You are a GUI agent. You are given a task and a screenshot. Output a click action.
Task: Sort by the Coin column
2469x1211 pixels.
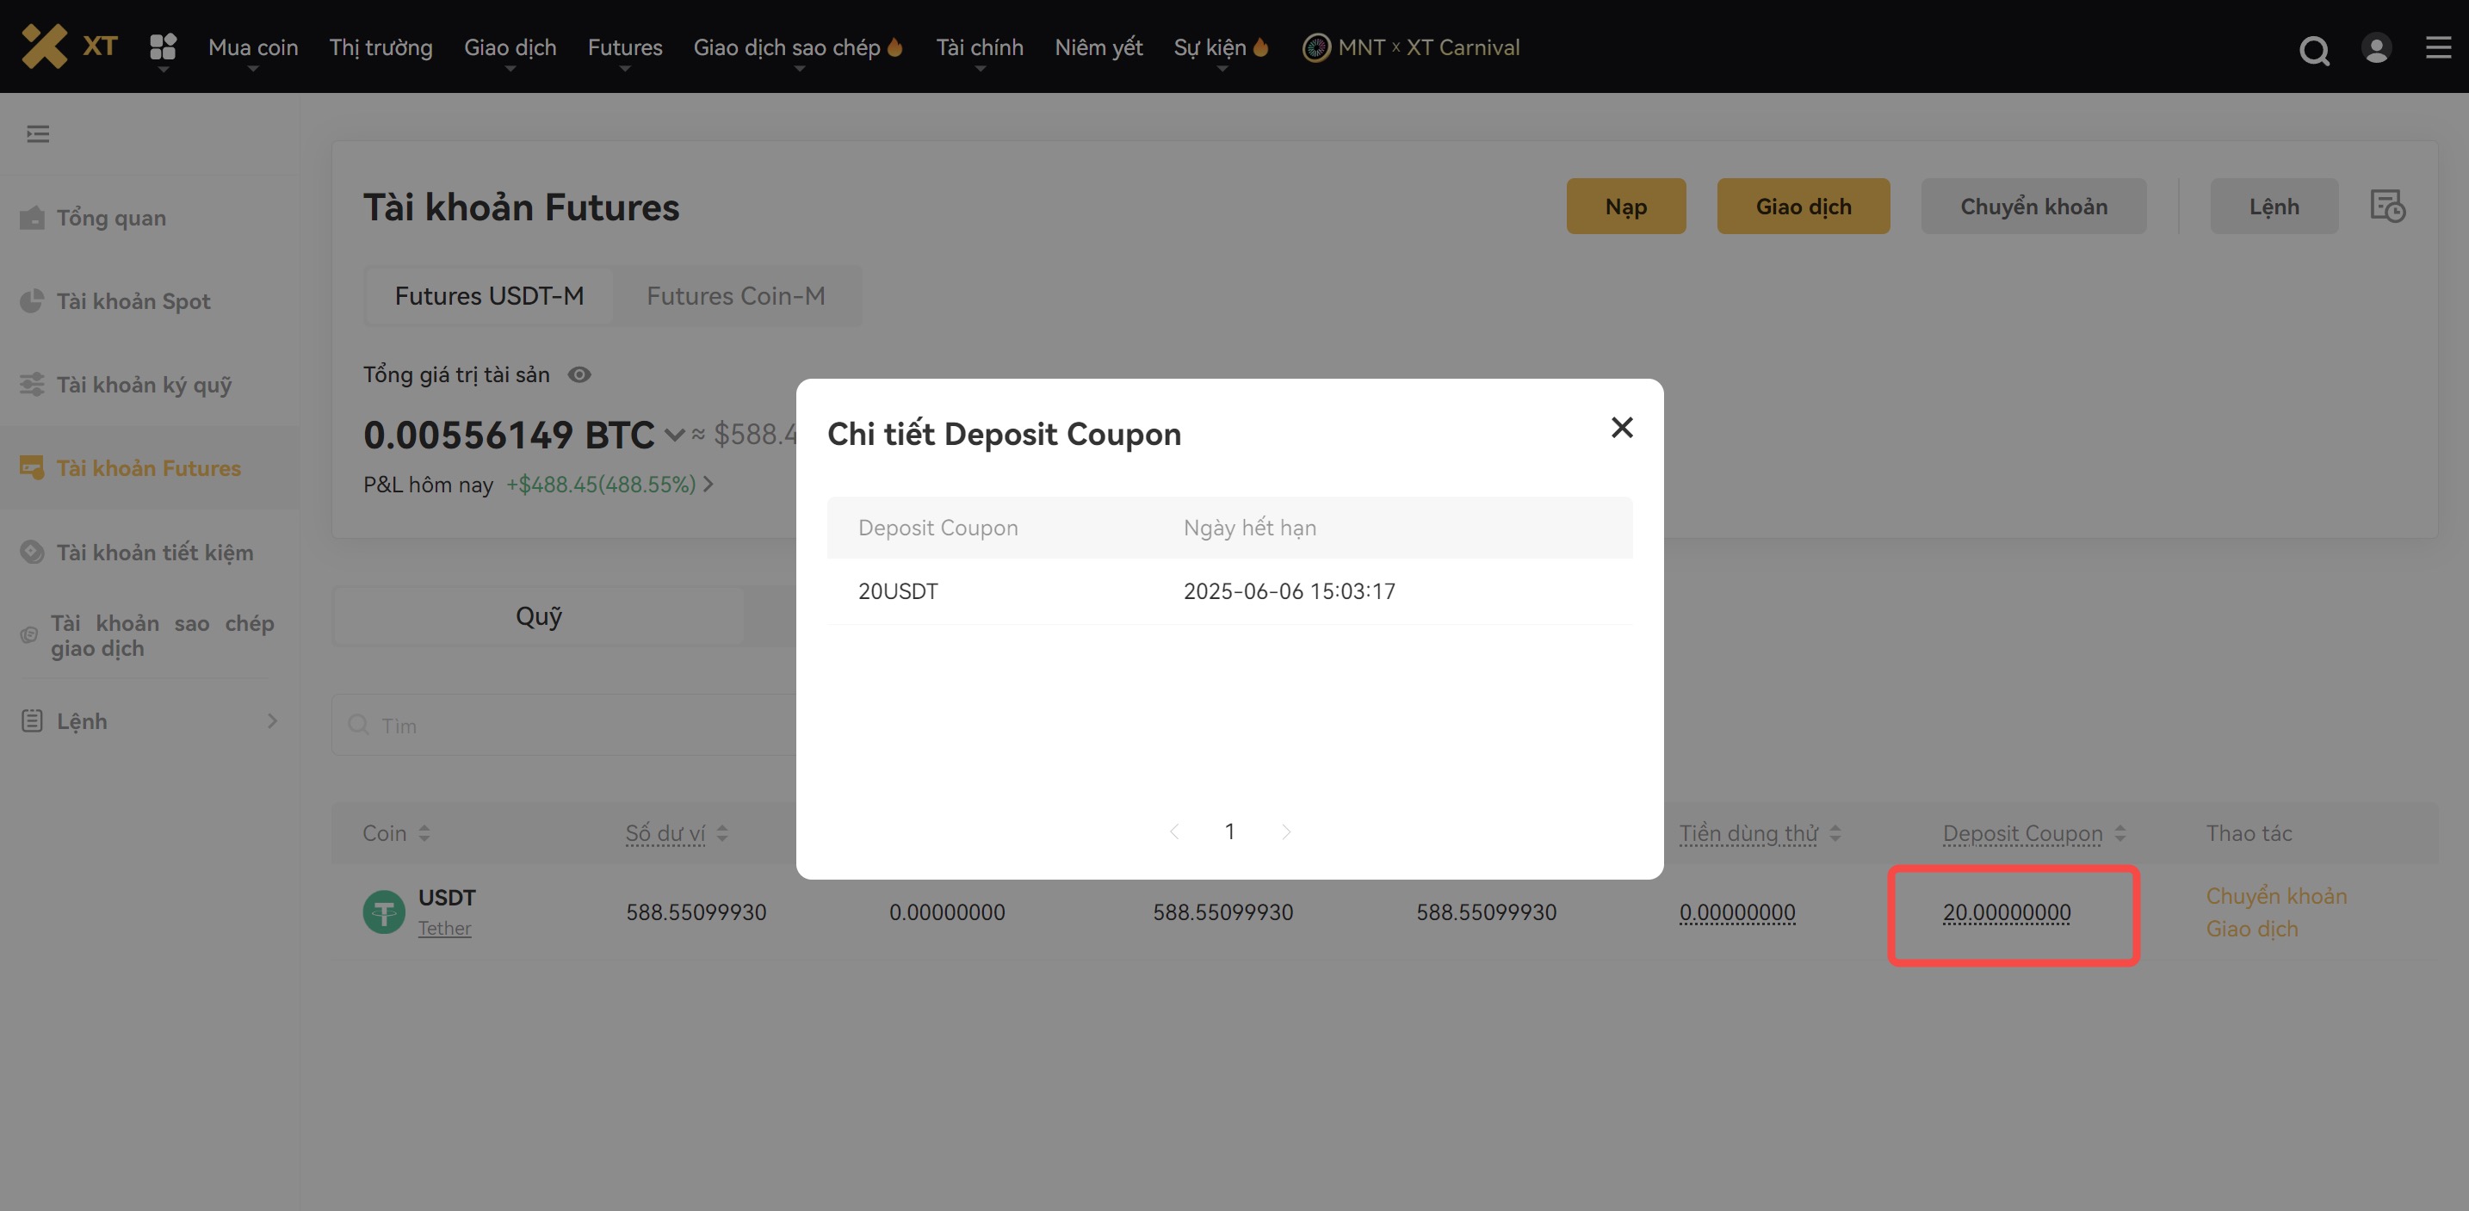pyautogui.click(x=424, y=832)
